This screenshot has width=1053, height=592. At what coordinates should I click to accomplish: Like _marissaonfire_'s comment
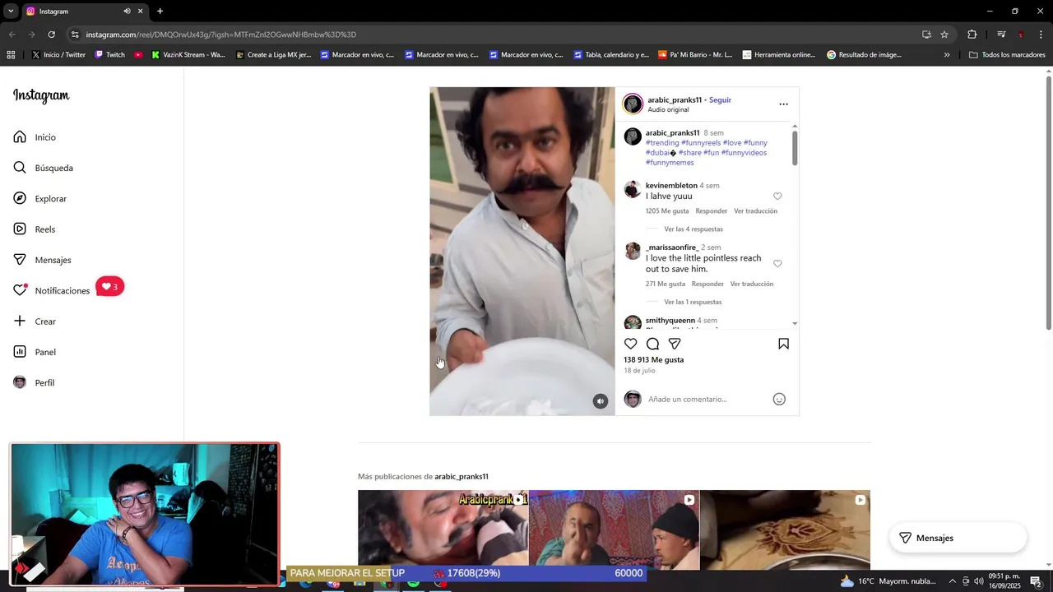coord(777,264)
